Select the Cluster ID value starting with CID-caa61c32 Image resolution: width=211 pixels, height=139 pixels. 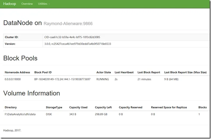72,37
